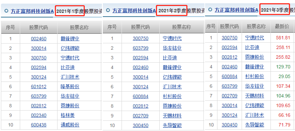Click code 300014 in 1季度 table
The width and height of the screenshot is (295, 131).
click(39, 48)
